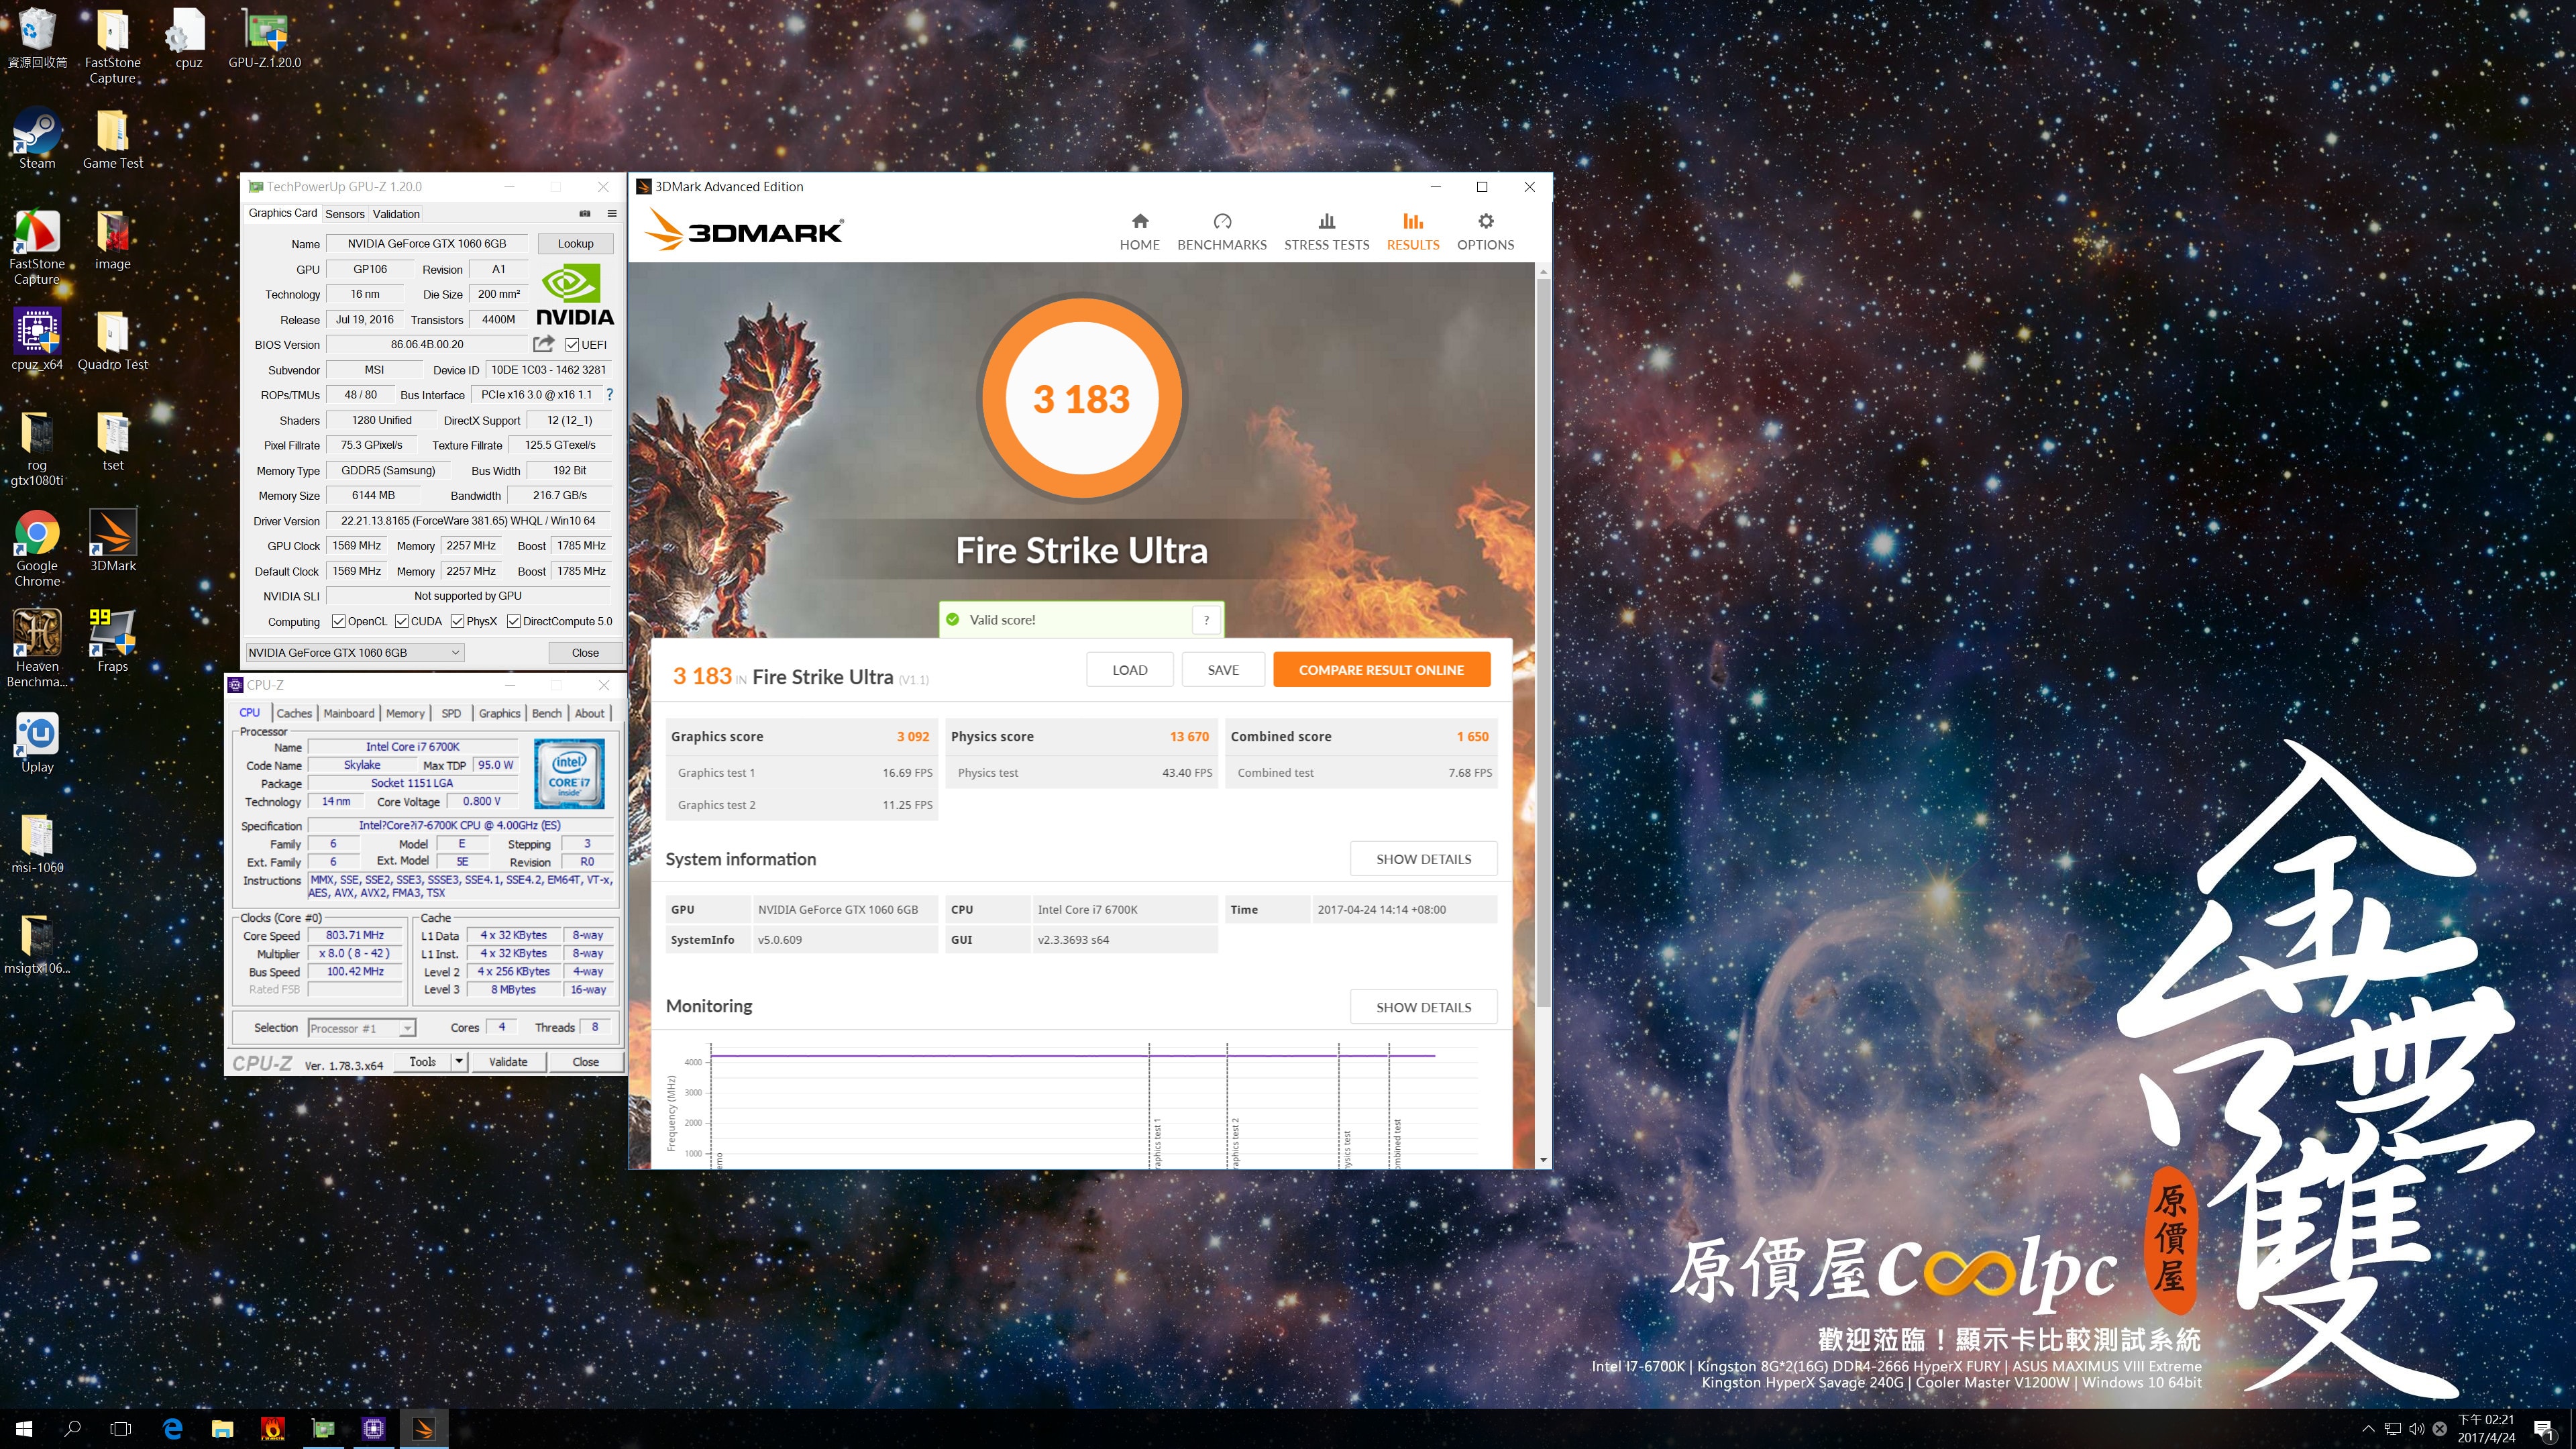Click CPU-Z Validate button
The width and height of the screenshot is (2576, 1449).
pyautogui.click(x=508, y=1062)
